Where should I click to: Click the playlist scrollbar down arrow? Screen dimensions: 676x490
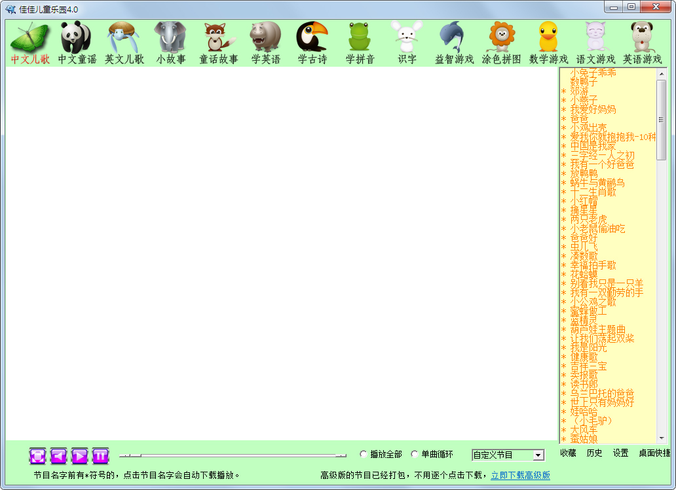(661, 438)
